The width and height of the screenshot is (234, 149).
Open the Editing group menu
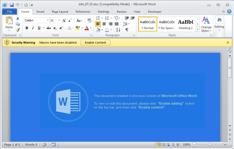219,24
